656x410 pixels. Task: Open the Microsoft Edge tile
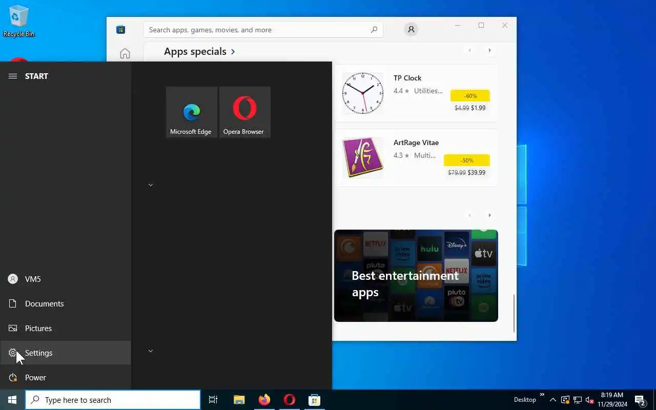coord(191,112)
